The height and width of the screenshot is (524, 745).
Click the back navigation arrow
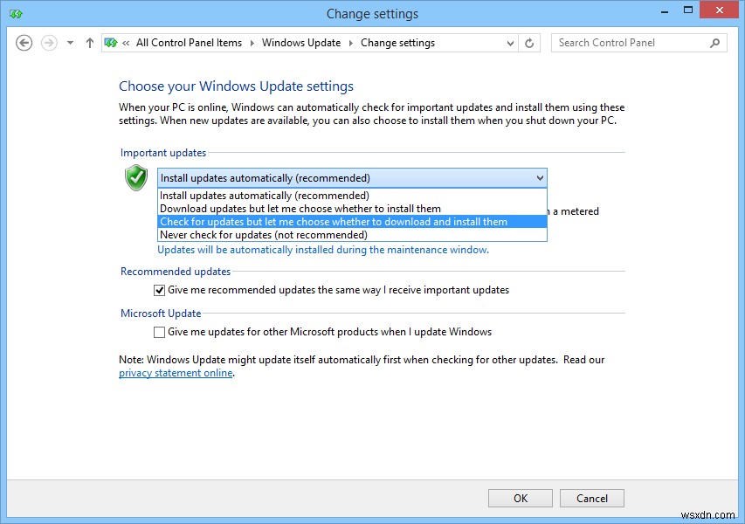24,42
